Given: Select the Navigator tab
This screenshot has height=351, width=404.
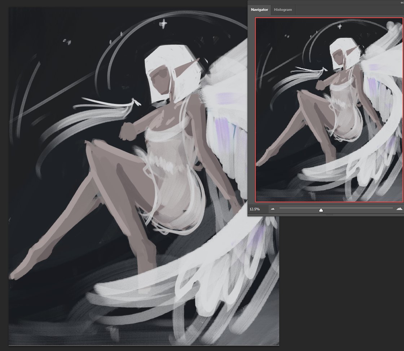Looking at the screenshot, I should tap(259, 10).
